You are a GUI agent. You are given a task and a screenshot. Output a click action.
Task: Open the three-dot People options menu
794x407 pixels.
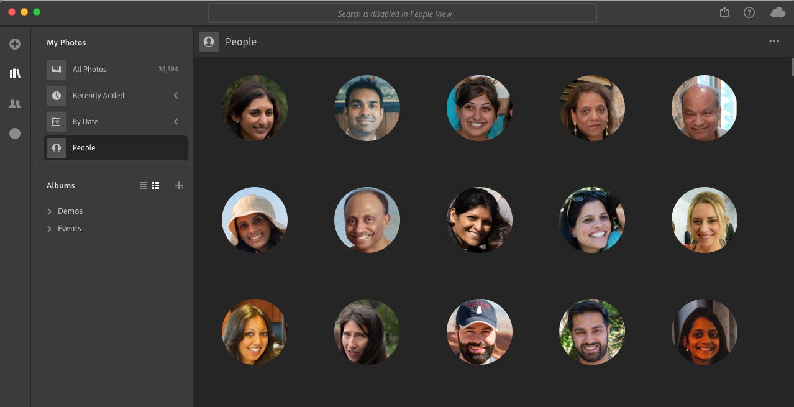click(774, 41)
